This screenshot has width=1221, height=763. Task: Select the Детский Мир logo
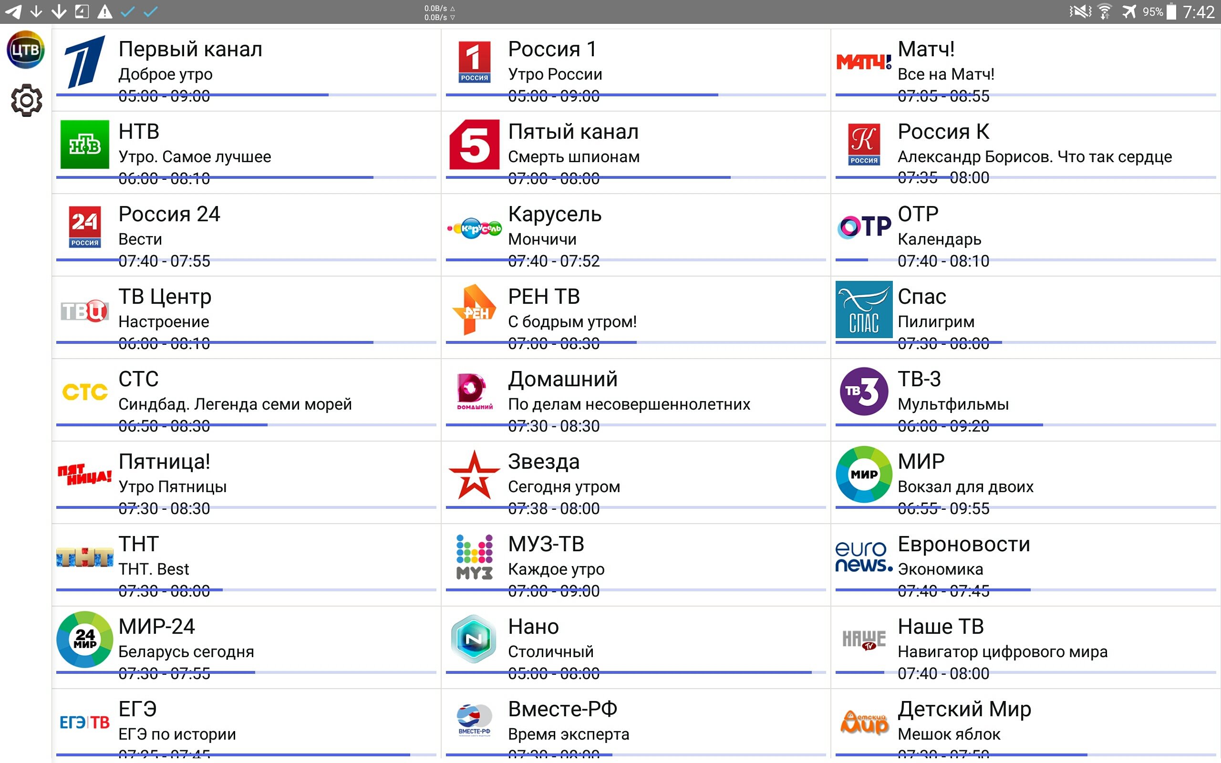click(864, 722)
